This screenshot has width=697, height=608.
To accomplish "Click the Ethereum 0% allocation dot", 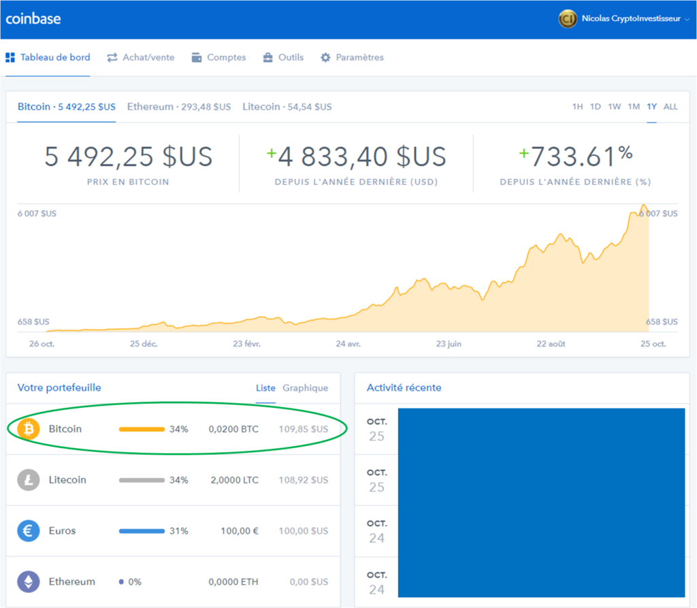I will coord(121,581).
